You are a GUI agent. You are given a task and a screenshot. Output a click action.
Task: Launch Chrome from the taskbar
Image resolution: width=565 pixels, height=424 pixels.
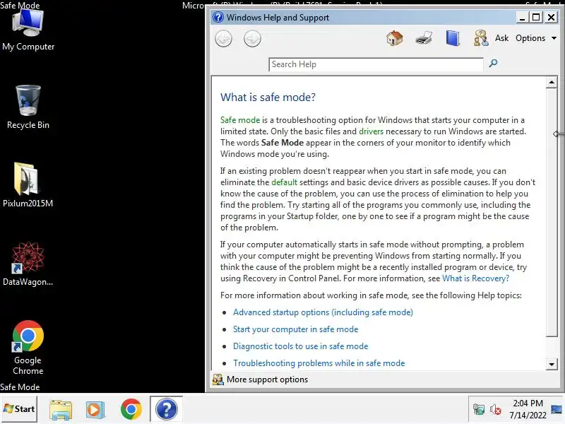tap(131, 409)
